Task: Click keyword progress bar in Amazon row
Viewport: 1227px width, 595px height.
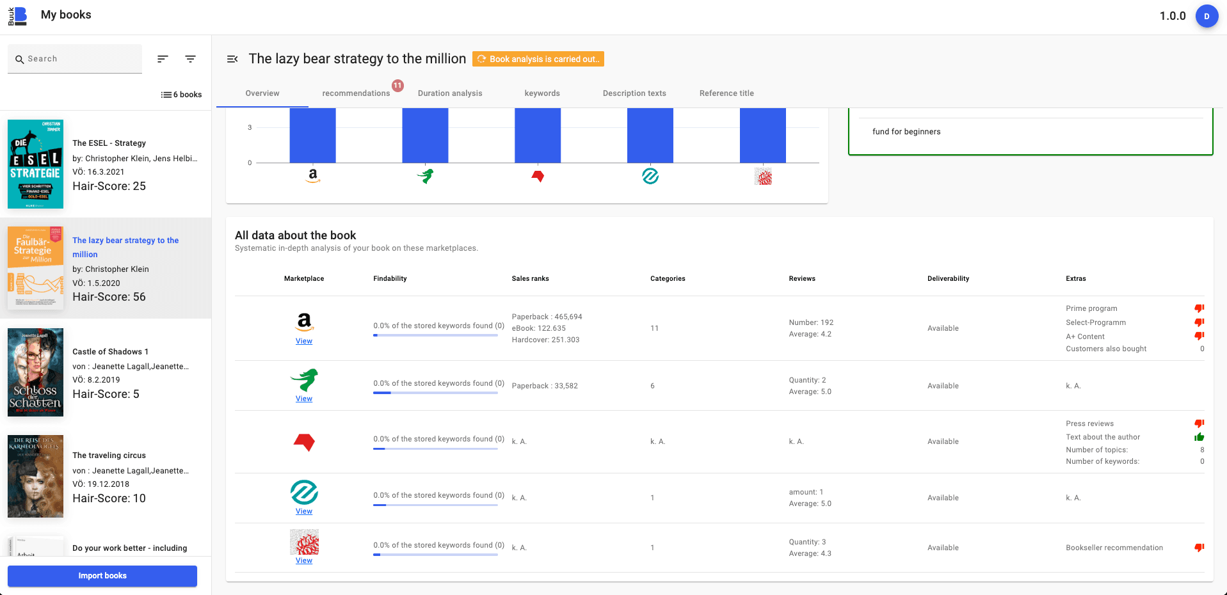Action: click(x=435, y=335)
